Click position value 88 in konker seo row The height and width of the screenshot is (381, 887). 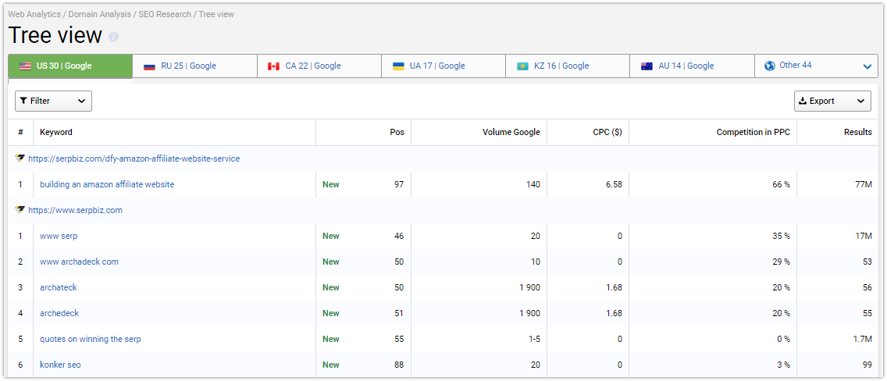(x=399, y=365)
